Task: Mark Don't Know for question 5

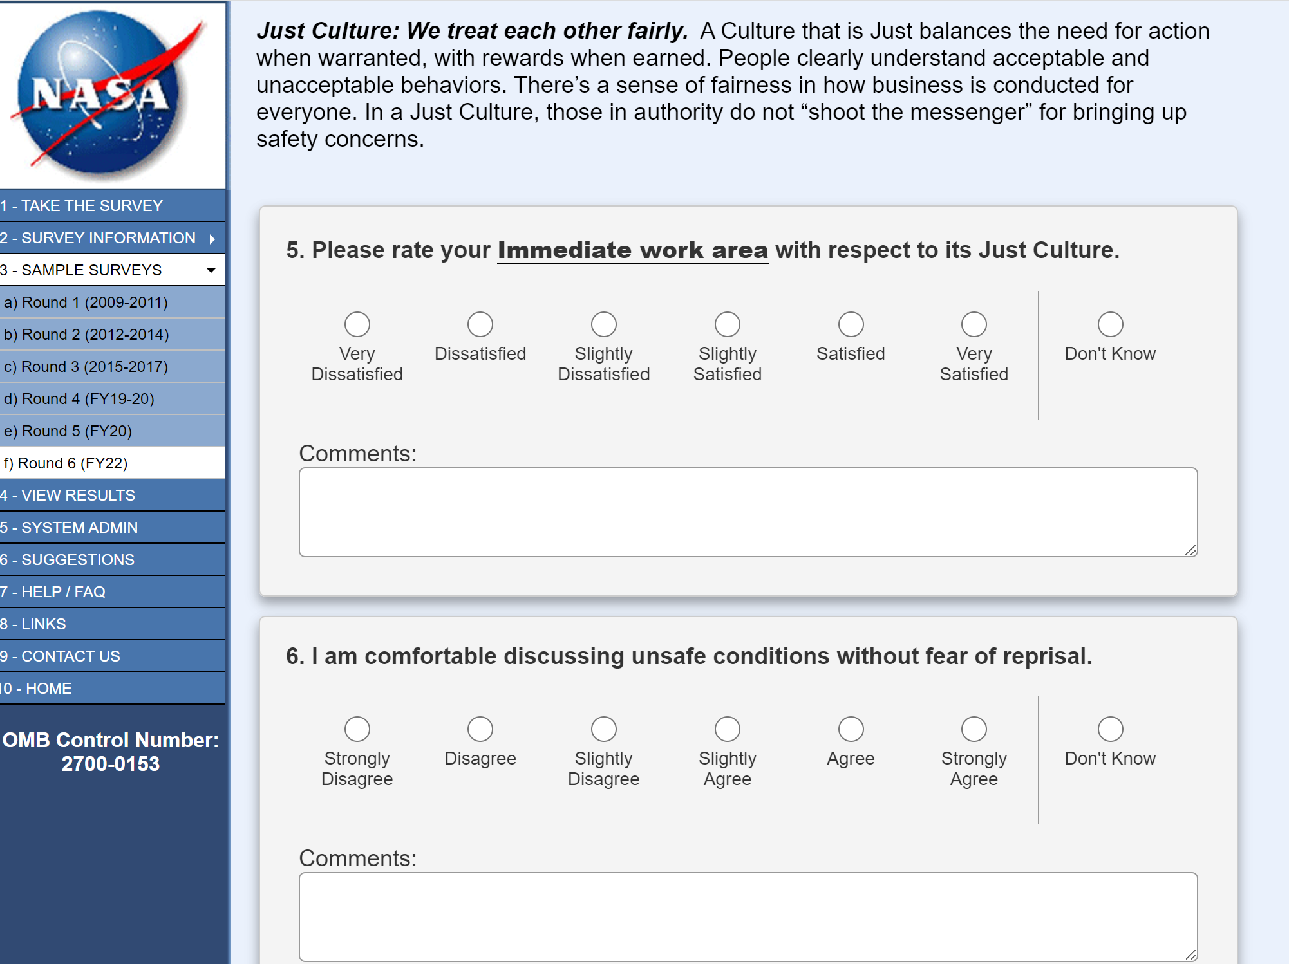Action: [x=1110, y=324]
